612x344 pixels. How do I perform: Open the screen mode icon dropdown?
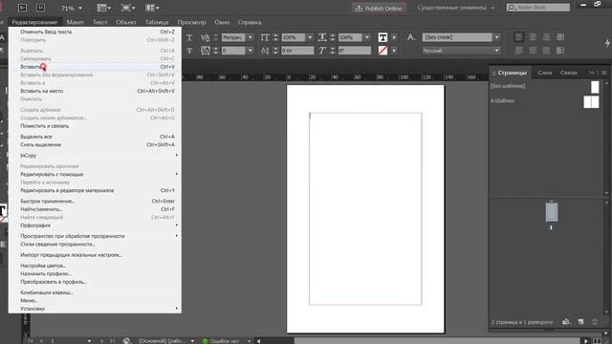[128, 8]
